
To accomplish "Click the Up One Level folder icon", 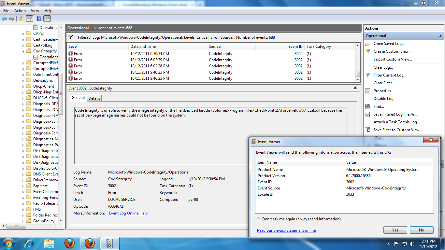I will [x=22, y=19].
